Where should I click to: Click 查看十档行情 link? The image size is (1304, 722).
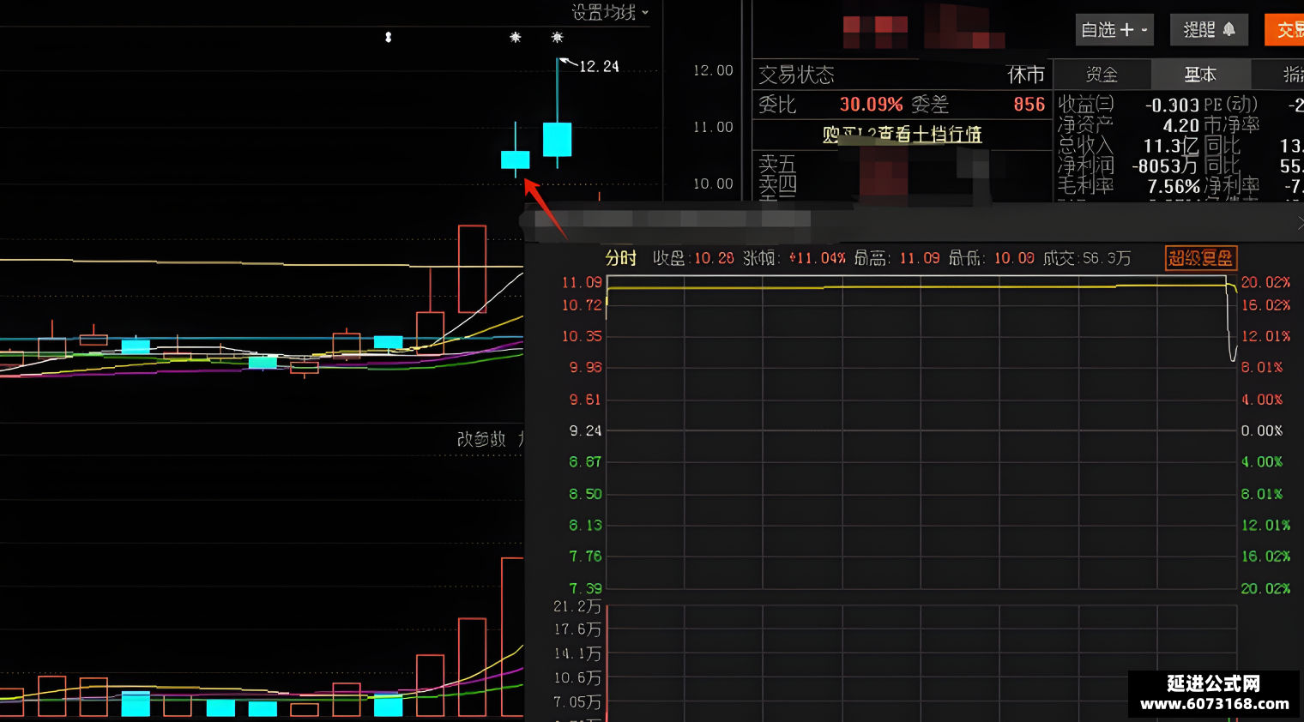pyautogui.click(x=902, y=135)
